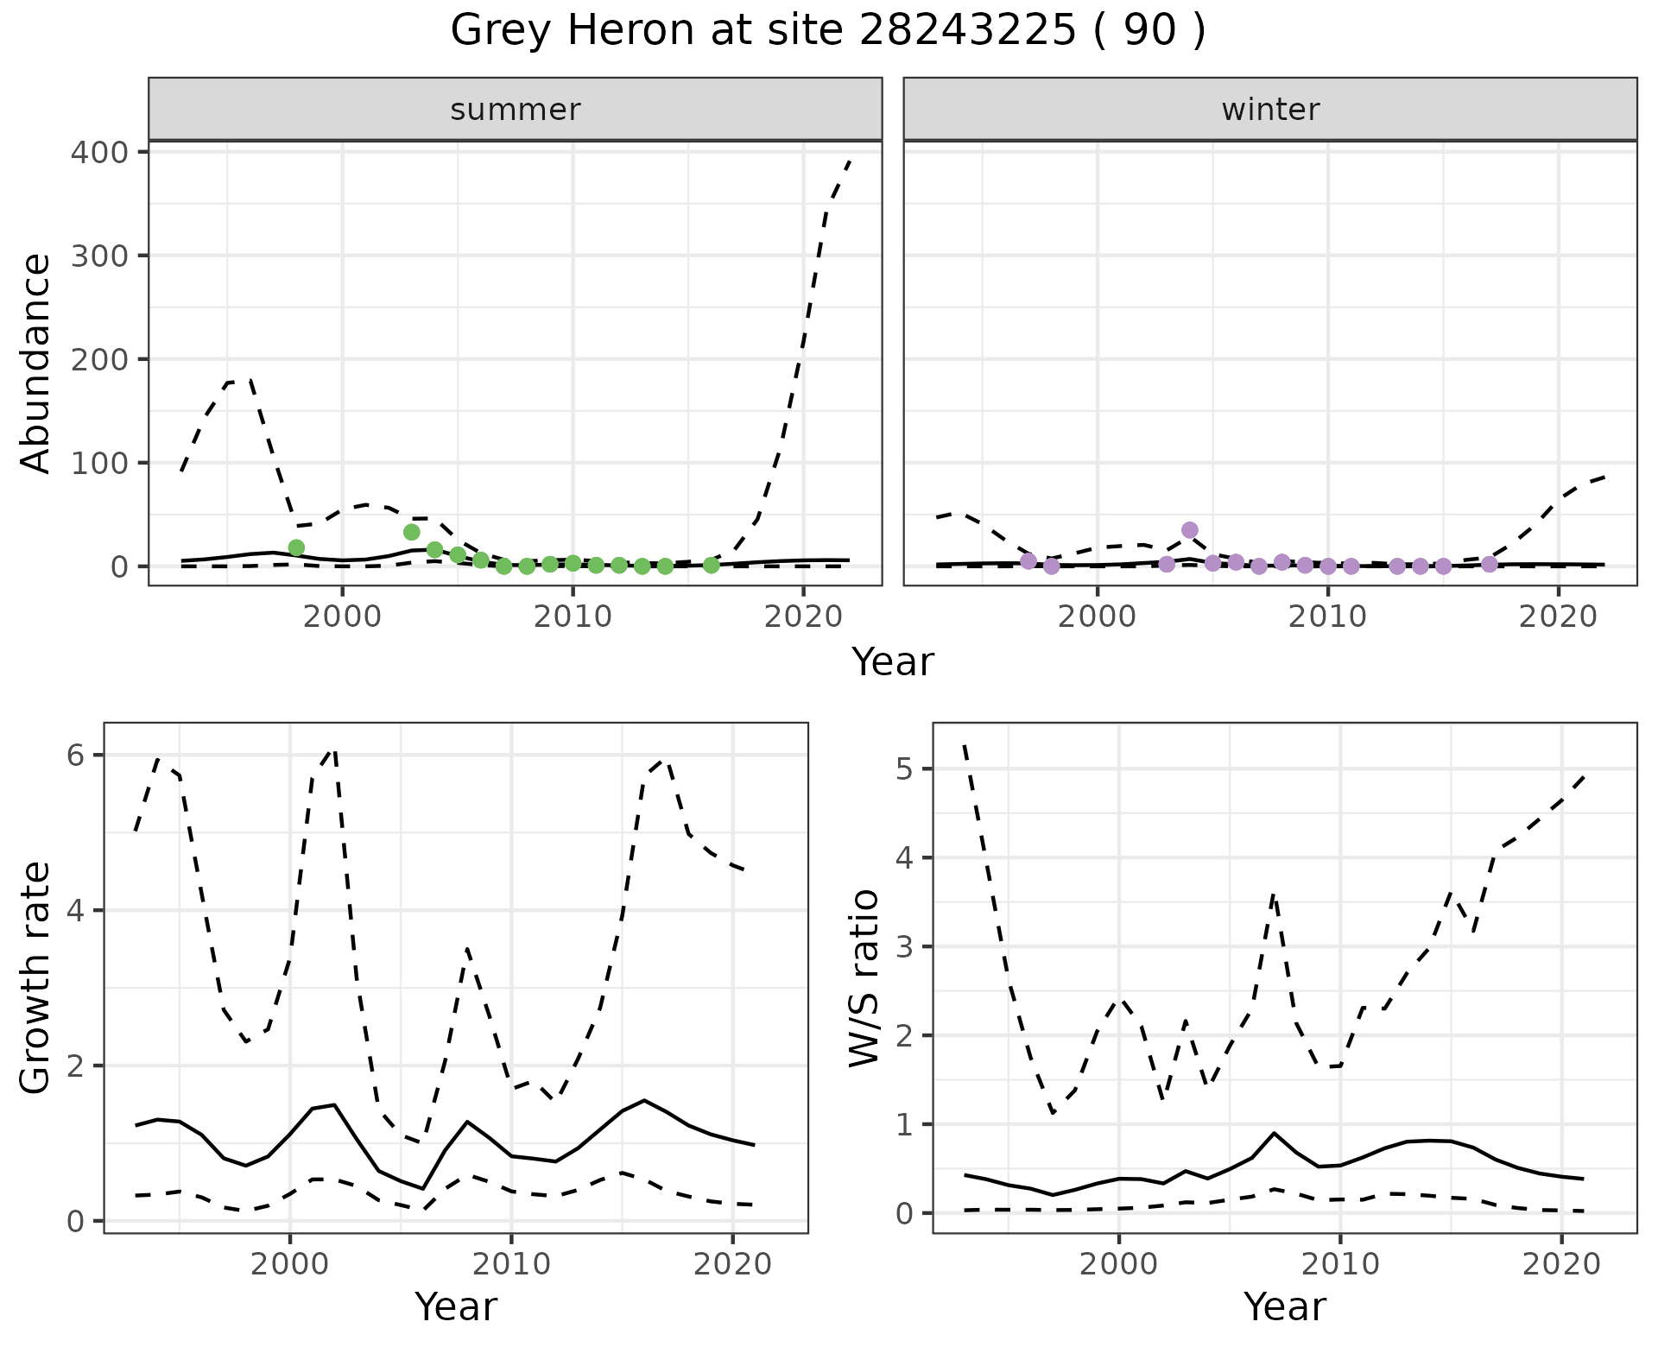The image size is (1658, 1347).
Task: Click the W/S ratio y-axis label
Action: pos(864,977)
